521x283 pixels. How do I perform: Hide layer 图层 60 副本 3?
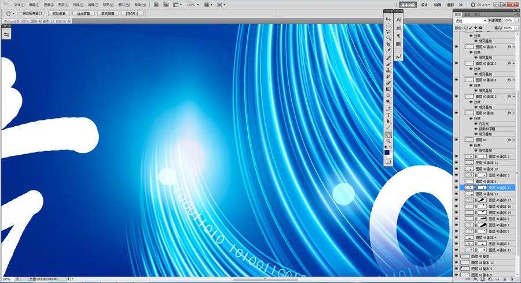click(x=456, y=63)
